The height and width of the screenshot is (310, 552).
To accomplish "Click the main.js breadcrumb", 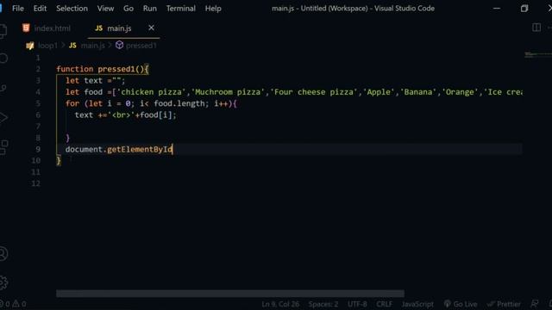I will pyautogui.click(x=92, y=46).
